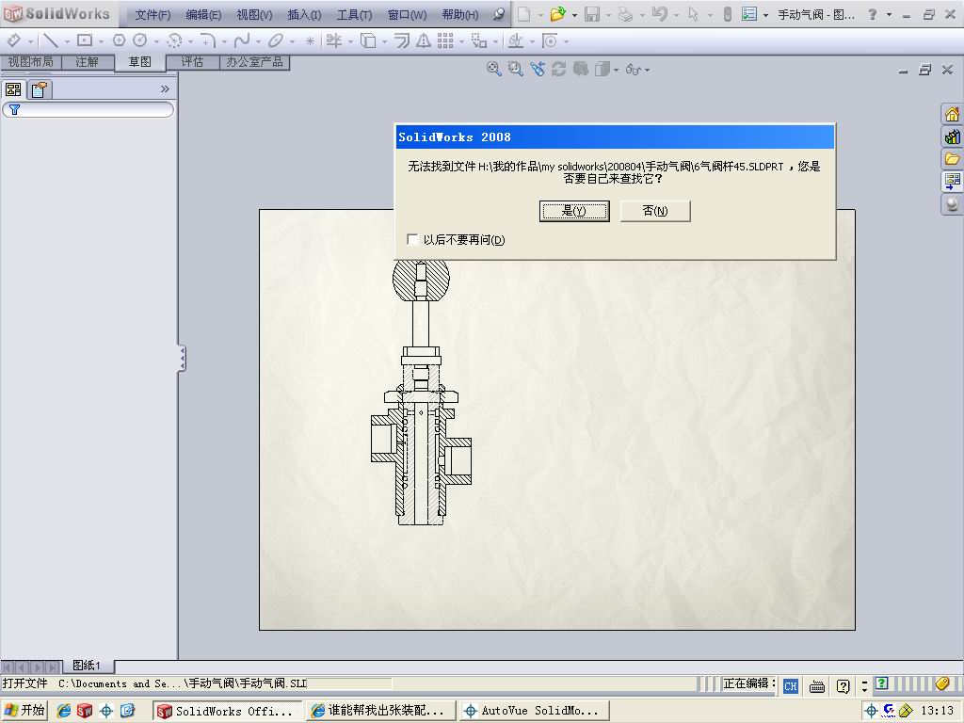Select the Linear Sketch Pattern tool
The width and height of the screenshot is (964, 723).
click(445, 40)
